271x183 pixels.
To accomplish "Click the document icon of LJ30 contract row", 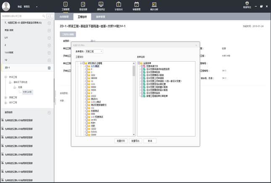I will (x=3, y=163).
